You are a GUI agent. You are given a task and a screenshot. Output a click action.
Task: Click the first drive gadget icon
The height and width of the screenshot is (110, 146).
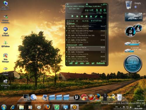[x=128, y=44]
